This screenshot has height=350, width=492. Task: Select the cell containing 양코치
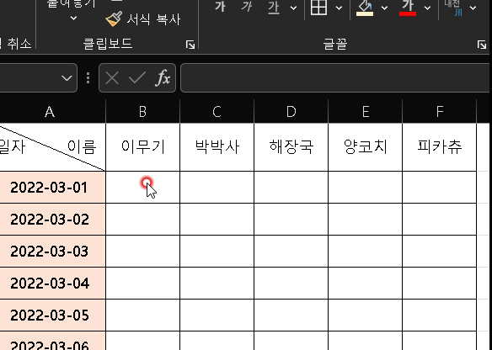(x=366, y=147)
